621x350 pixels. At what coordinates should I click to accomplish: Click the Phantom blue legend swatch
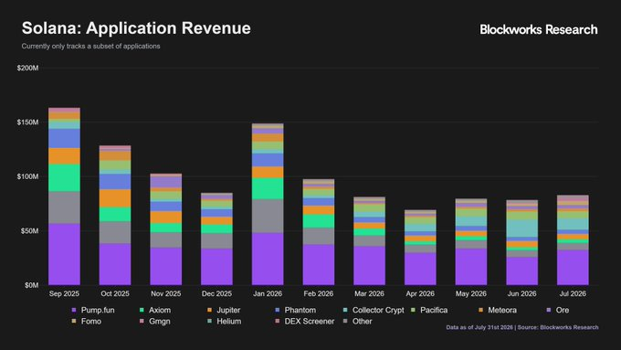(278, 310)
